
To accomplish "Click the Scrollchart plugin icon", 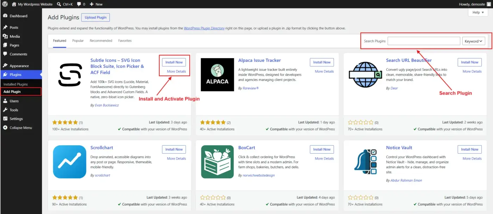I will point(70,162).
